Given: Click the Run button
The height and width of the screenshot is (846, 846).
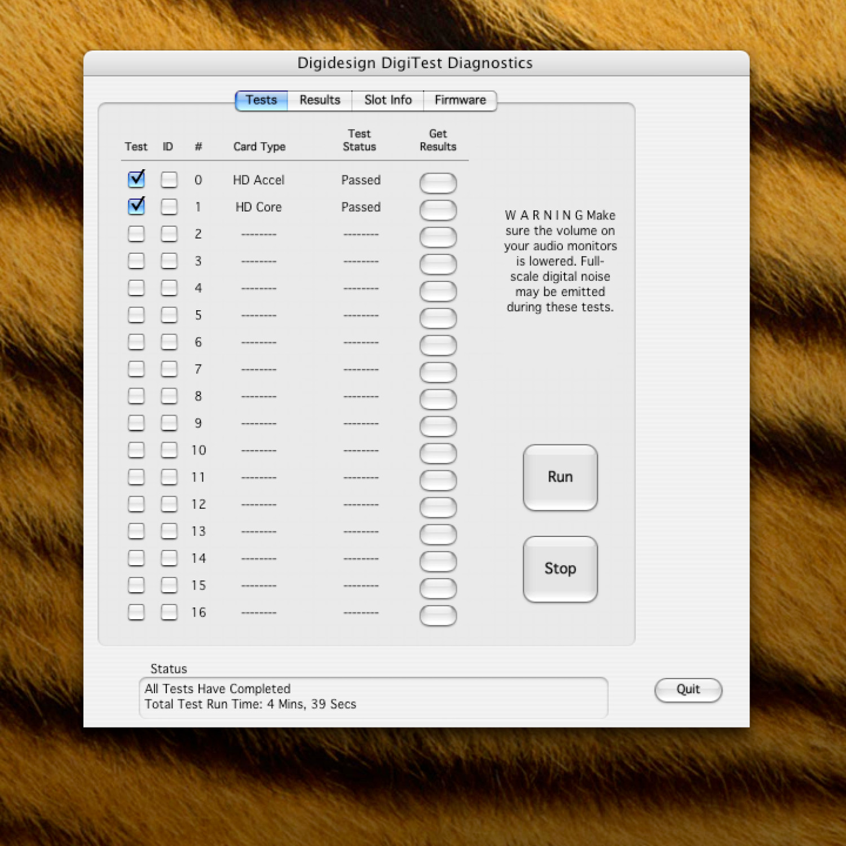Looking at the screenshot, I should (560, 477).
